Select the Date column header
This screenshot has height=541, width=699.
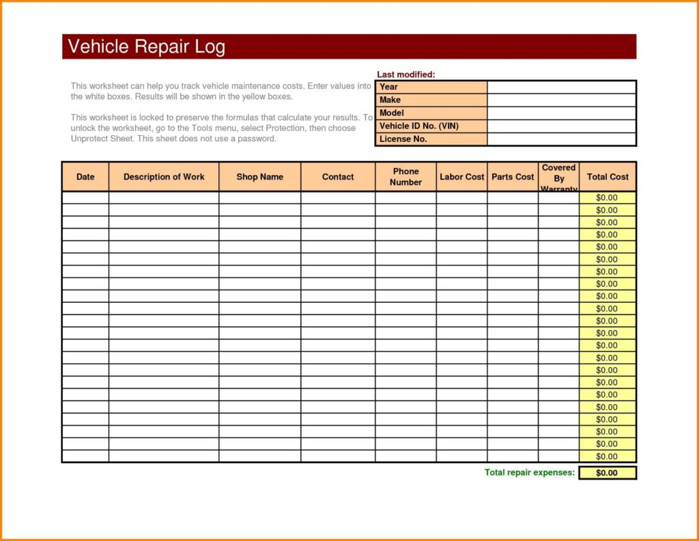85,177
